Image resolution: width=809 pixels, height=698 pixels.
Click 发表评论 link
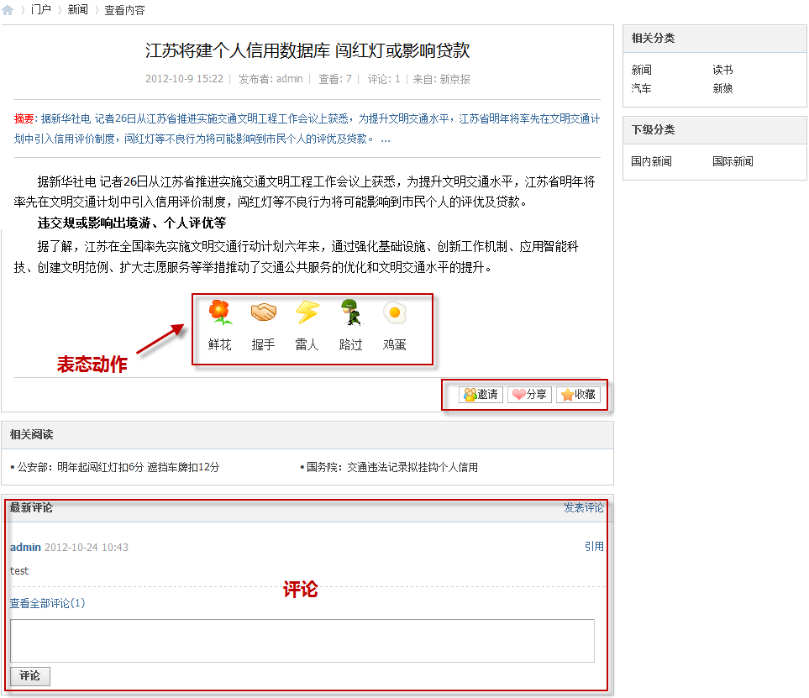583,508
